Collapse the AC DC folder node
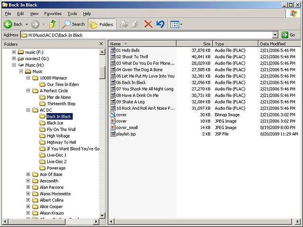 pyautogui.click(x=28, y=110)
